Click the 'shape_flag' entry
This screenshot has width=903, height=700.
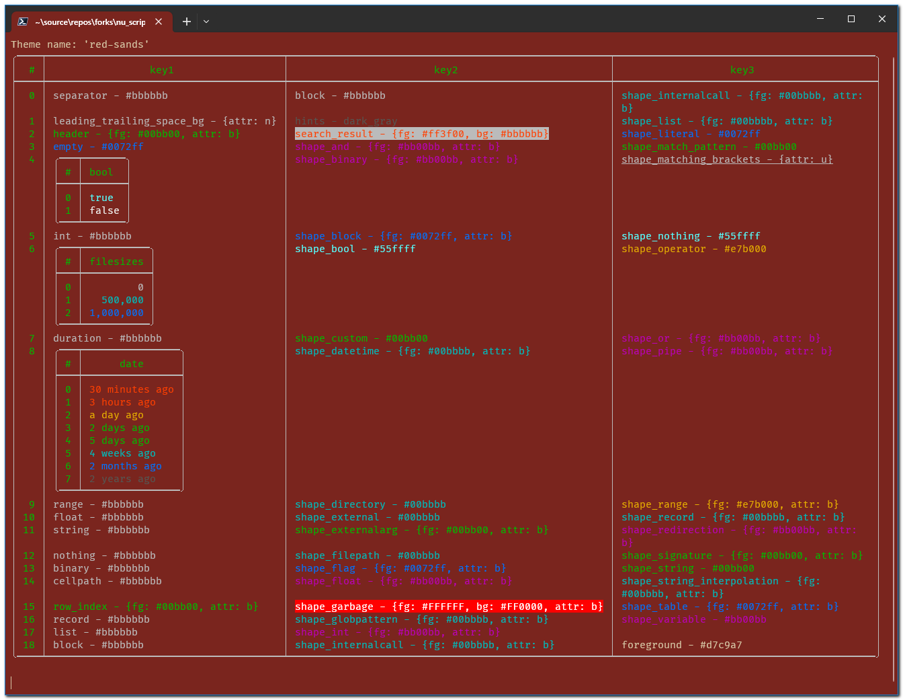tap(400, 568)
